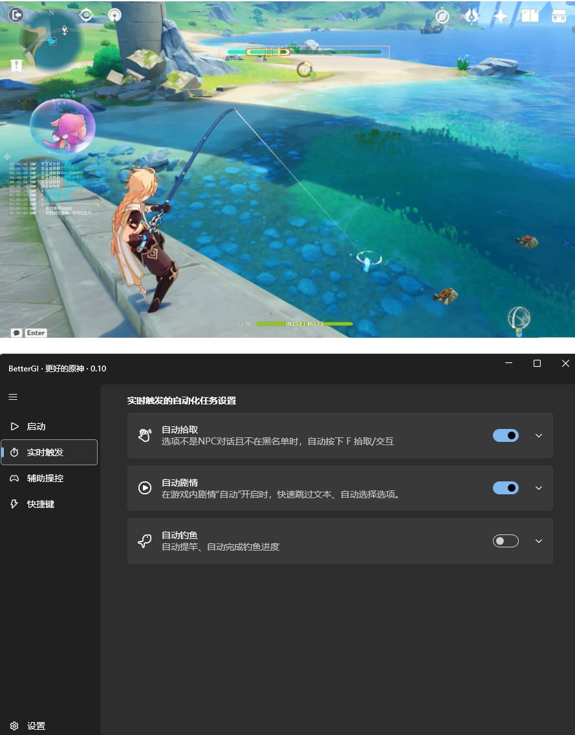Image resolution: width=575 pixels, height=735 pixels.
Task: Open the adventurer handbook book icon
Action: [530, 16]
